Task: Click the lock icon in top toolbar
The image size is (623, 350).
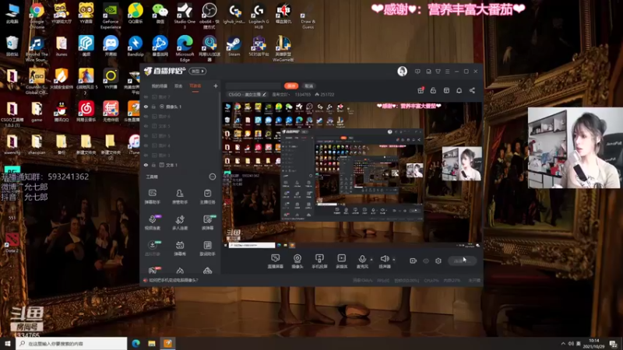Action: 433,90
